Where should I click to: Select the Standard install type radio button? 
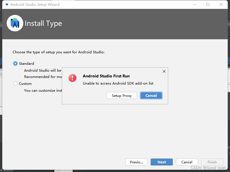[16, 64]
